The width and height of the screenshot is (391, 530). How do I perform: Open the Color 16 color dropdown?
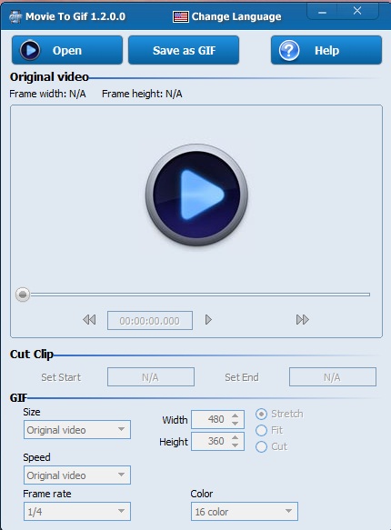coord(245,512)
